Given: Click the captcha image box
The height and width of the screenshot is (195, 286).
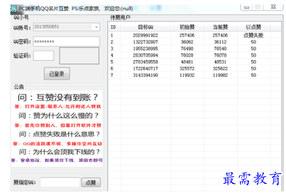Looking at the screenshot, I should click(x=79, y=56).
